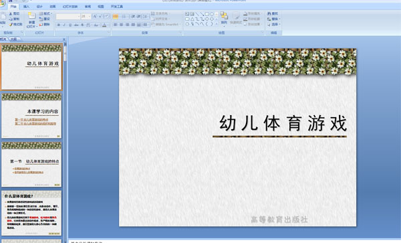Expand the shapes gallery more arrow
The width and height of the screenshot is (401, 243).
(217, 24)
